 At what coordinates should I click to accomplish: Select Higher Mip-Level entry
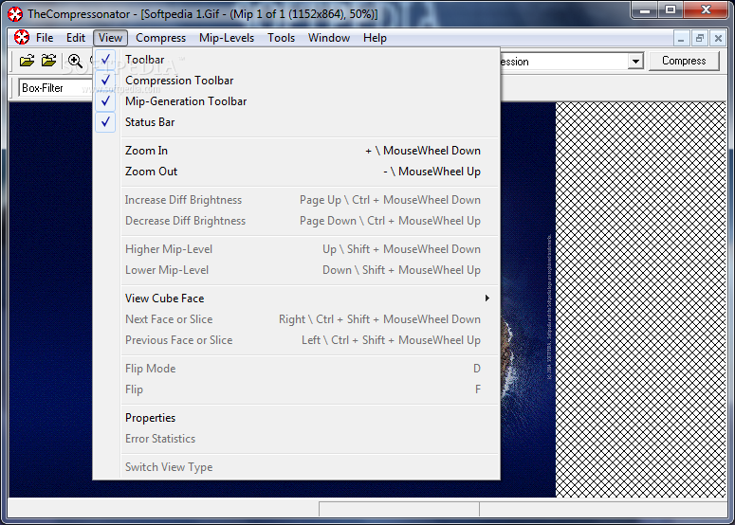tap(297, 249)
